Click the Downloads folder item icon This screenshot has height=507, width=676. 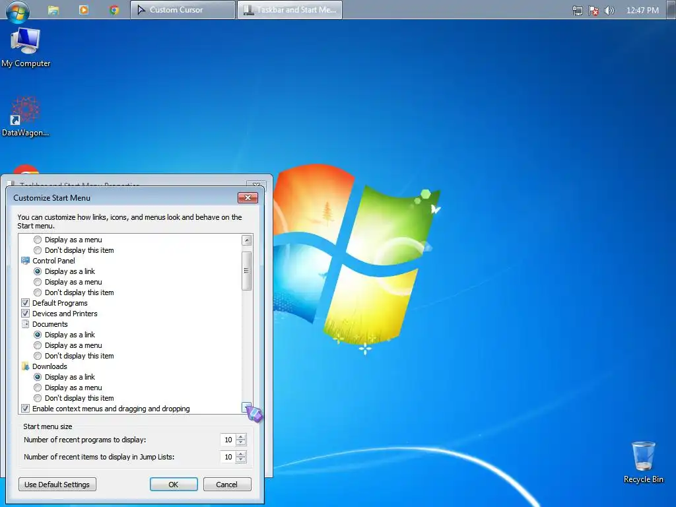pos(26,366)
